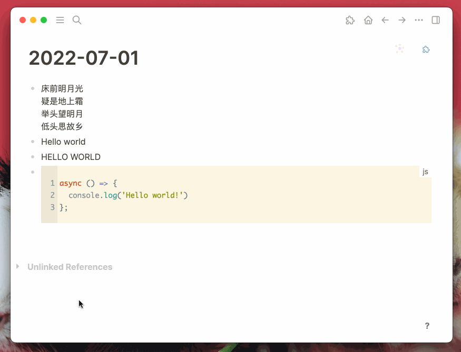
Task: Open the plugins puzzle icon in toolbar
Action: (x=350, y=20)
